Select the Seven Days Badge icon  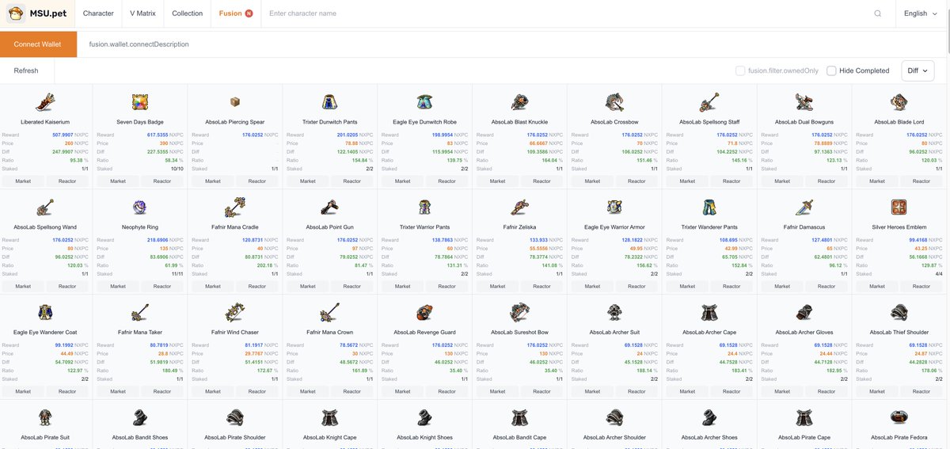pos(140,102)
